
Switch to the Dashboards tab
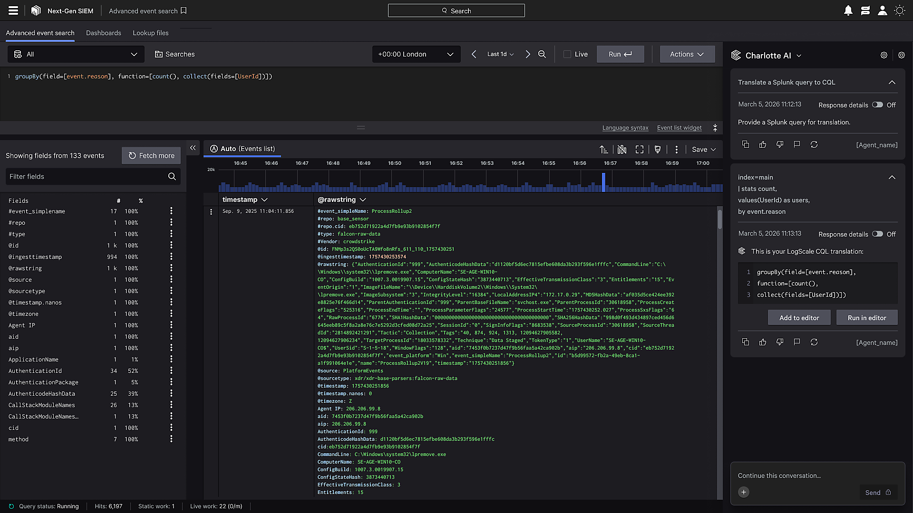103,33
